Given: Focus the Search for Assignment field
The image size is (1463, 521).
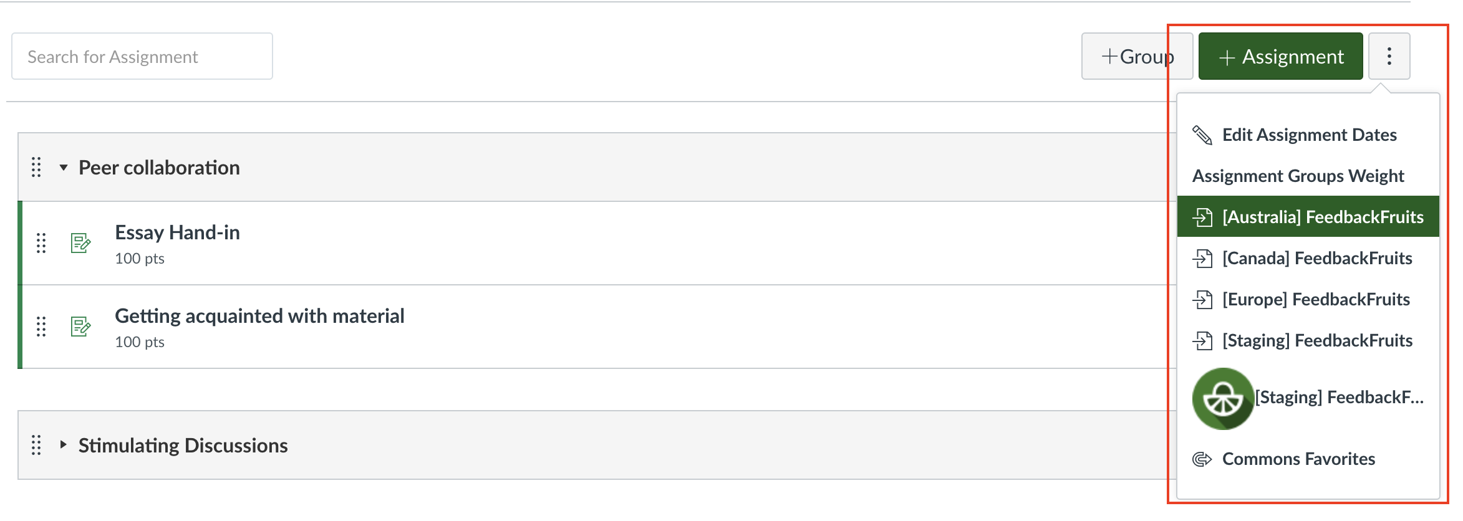Looking at the screenshot, I should point(142,56).
